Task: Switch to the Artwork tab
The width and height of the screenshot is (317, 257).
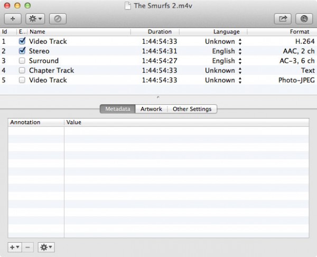Action: pos(151,109)
